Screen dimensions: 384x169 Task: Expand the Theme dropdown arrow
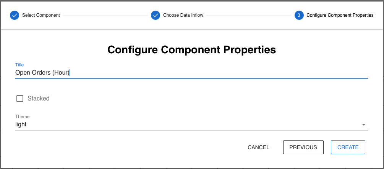tap(363, 124)
